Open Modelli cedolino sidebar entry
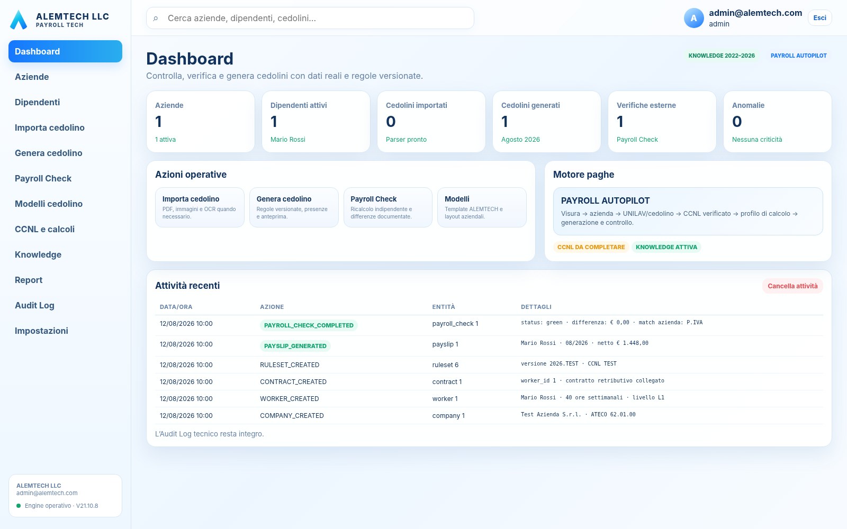The image size is (847, 529). [65, 204]
